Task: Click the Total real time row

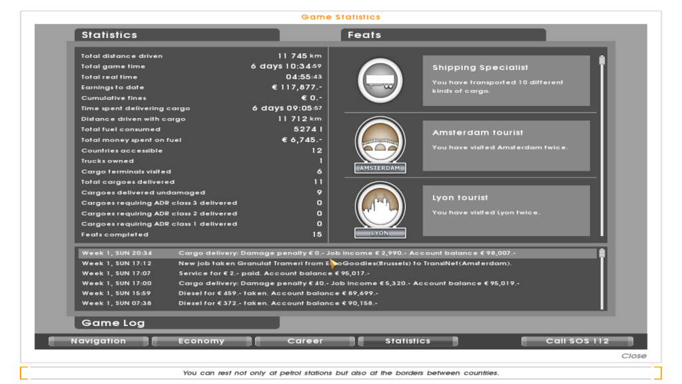Action: 201,77
